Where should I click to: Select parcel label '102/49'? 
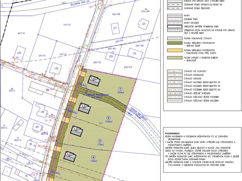[145, 11]
